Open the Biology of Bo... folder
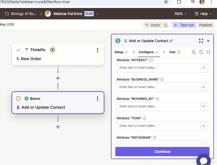Image resolution: width=217 pixels, height=165 pixels. point(21,14)
